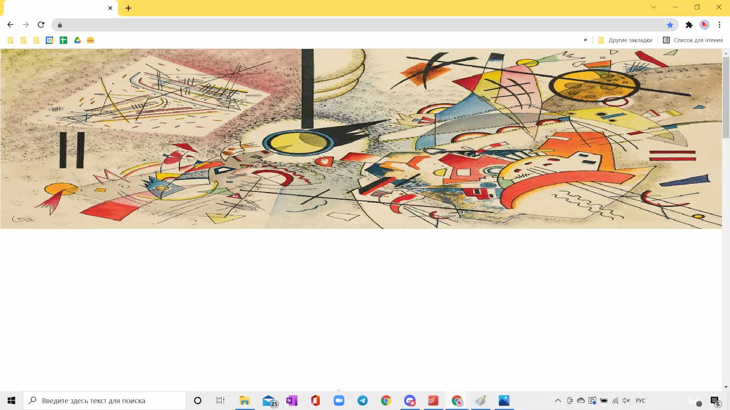
Task: Click the Windows taskbar search box
Action: (x=105, y=400)
